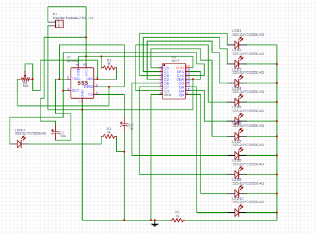
Task: Click the THRS pin label on 555
Action: pyautogui.click(x=88, y=87)
